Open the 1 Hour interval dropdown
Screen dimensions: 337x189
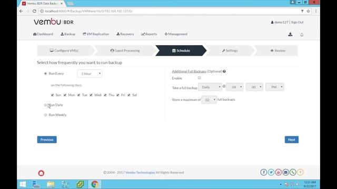(x=90, y=73)
